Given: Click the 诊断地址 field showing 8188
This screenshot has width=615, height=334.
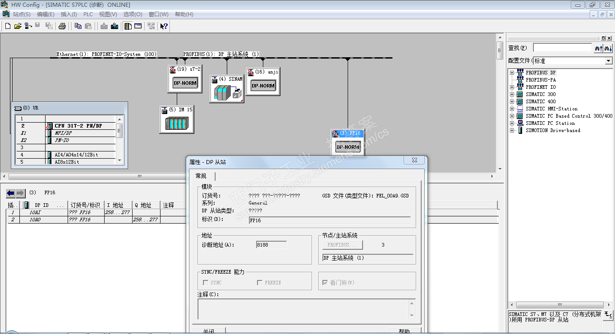Looking at the screenshot, I should [x=271, y=245].
